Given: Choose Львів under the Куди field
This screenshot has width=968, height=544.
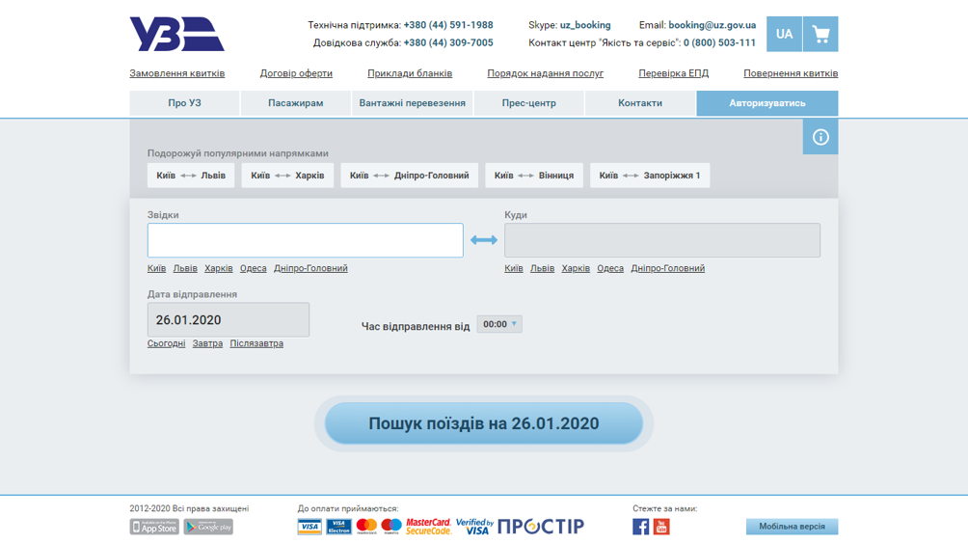Looking at the screenshot, I should coord(542,268).
